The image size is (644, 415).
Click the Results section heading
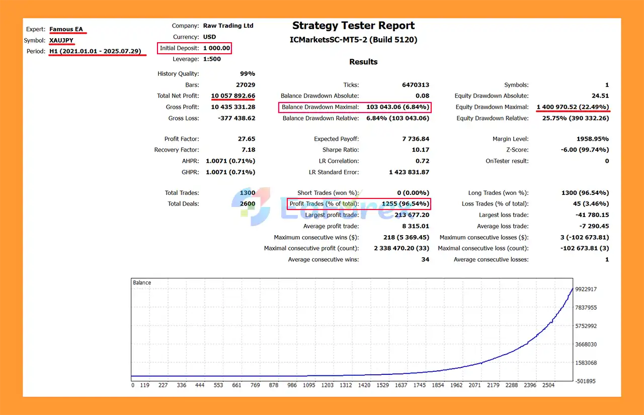pyautogui.click(x=363, y=62)
